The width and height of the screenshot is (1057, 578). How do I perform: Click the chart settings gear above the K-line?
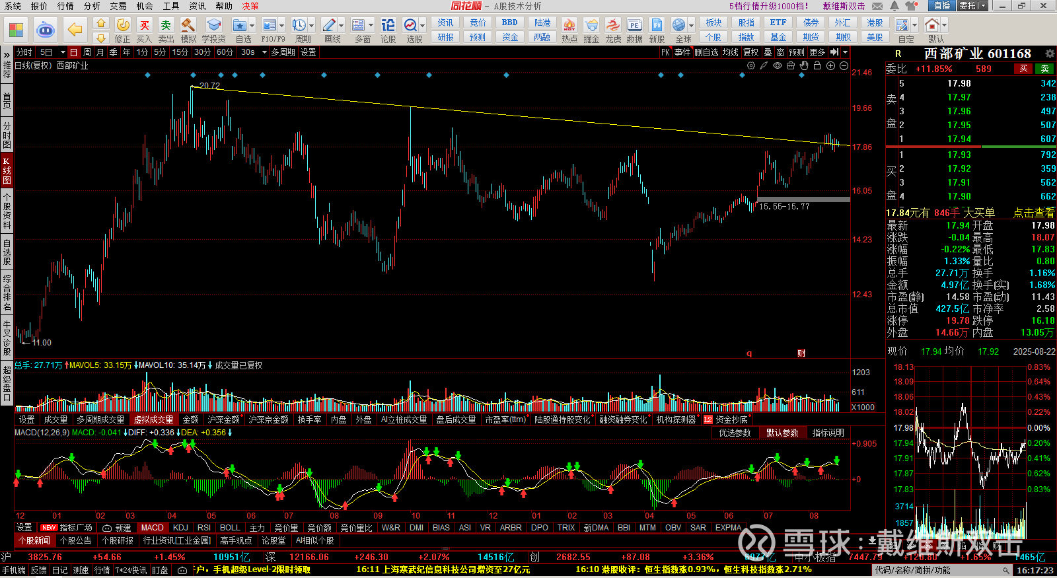coord(751,65)
